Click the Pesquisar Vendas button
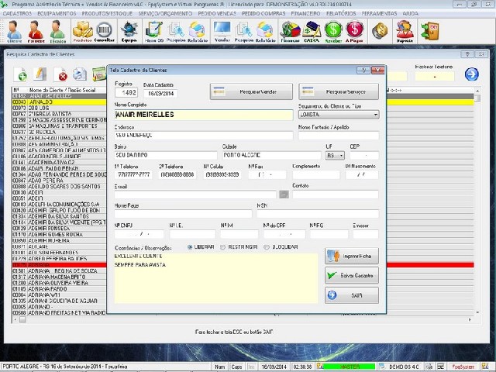Image resolution: width=496 pixels, height=372 pixels. [251, 91]
